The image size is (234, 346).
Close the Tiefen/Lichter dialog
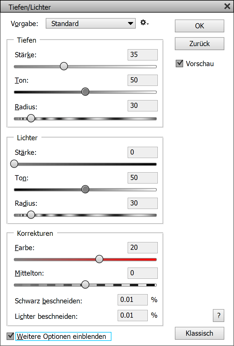[227, 6]
